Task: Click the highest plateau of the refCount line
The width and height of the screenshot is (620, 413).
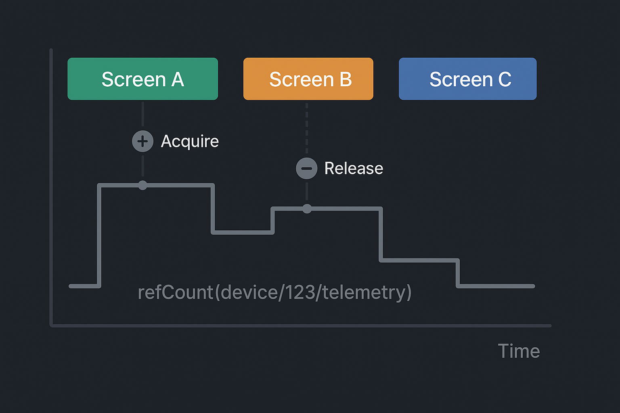Action: [x=178, y=185]
